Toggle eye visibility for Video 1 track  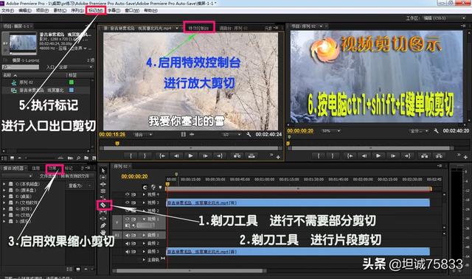(x=127, y=219)
